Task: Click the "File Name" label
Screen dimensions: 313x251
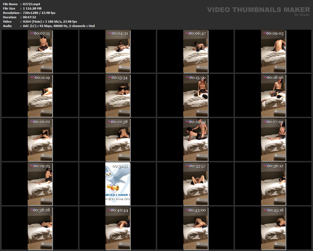Action: 10,4
